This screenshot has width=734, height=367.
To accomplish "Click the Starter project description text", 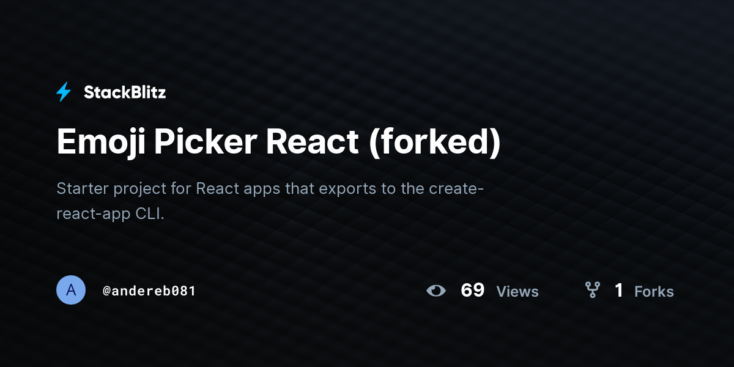I will pos(270,201).
